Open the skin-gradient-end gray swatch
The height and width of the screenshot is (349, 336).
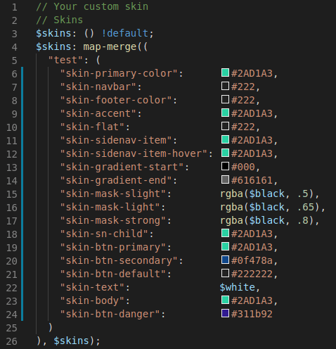(x=225, y=179)
